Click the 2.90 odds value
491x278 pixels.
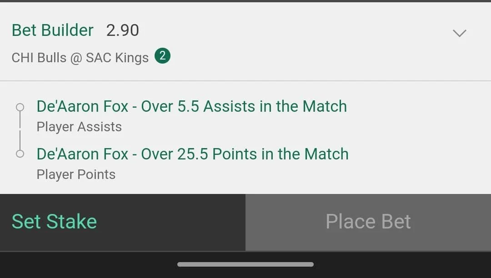122,30
